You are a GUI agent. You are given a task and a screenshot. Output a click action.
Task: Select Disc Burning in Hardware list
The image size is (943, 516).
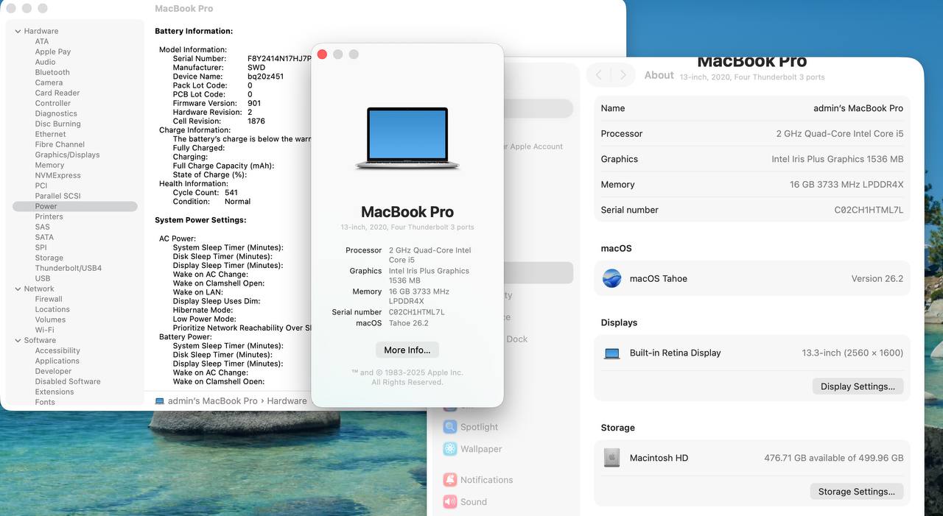(58, 124)
